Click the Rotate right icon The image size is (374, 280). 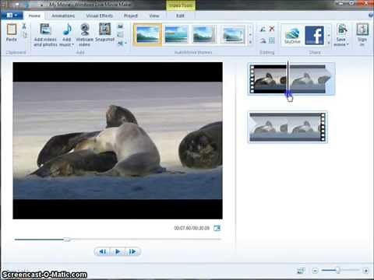coord(263,40)
